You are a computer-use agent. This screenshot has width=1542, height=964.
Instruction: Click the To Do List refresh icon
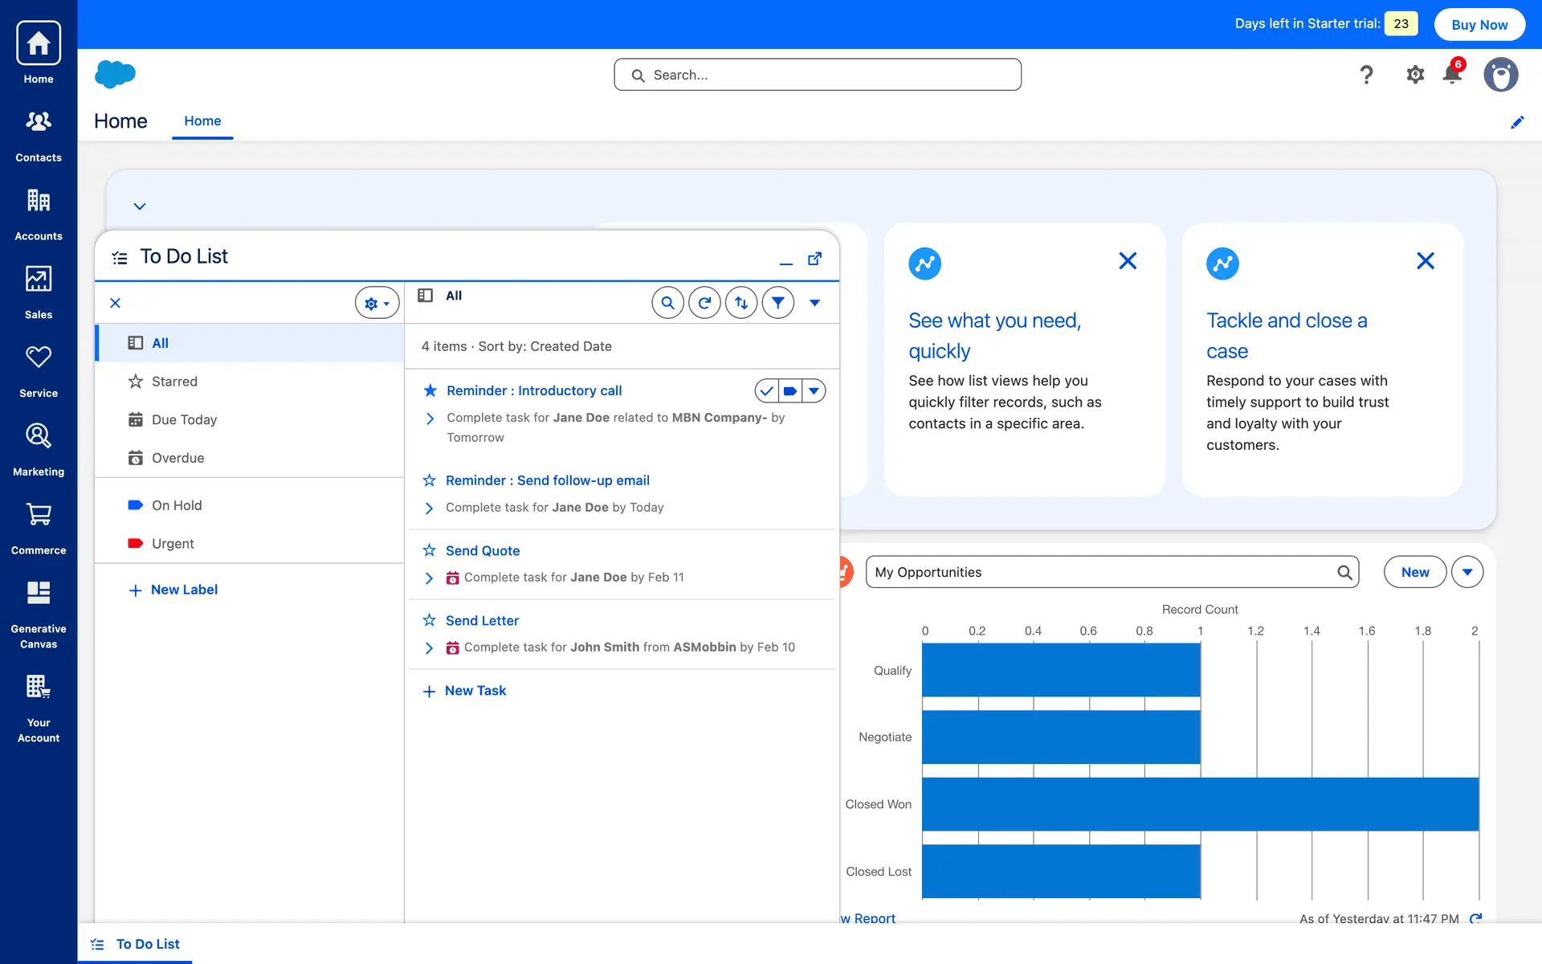(704, 303)
